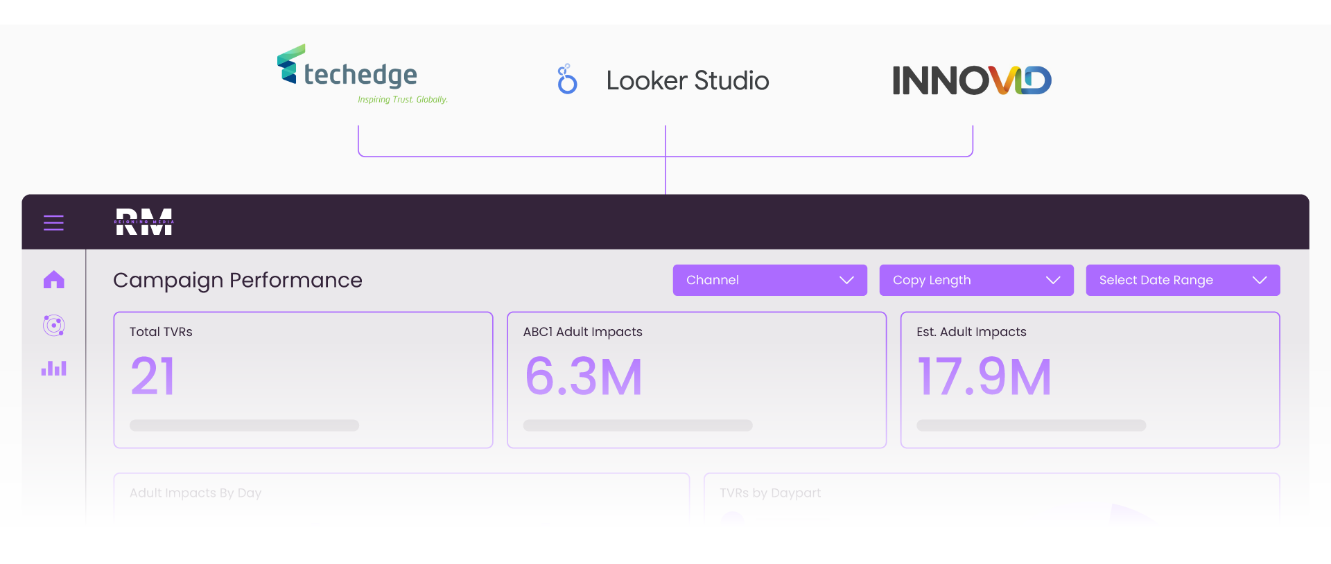
Task: Click the Adult Impacts By Day title
Action: 195,493
